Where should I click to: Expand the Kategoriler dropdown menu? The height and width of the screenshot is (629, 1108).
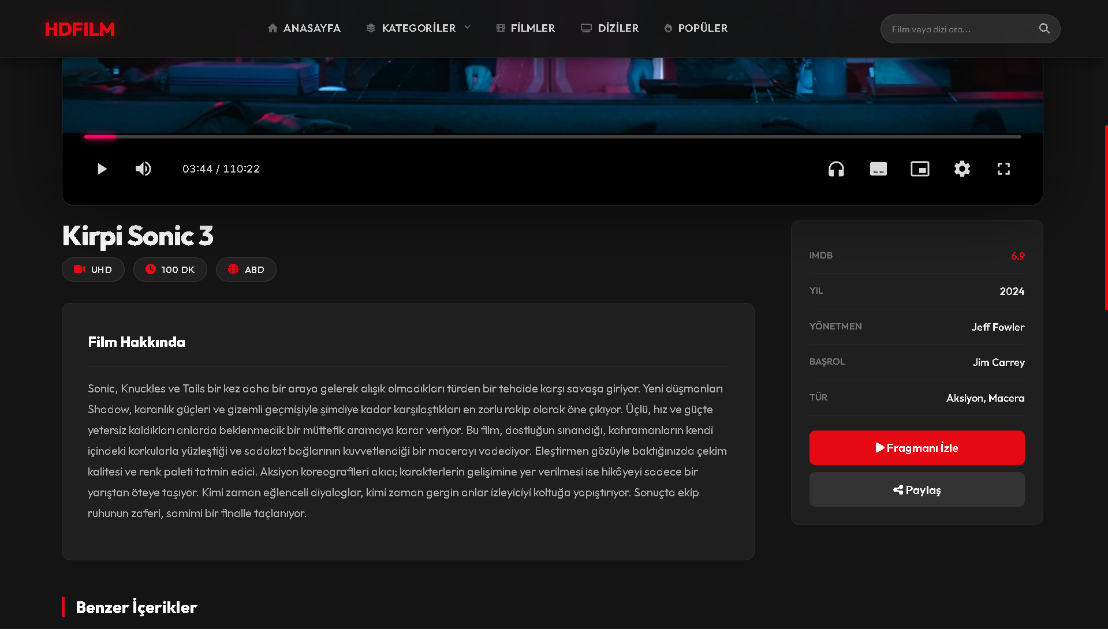419,28
